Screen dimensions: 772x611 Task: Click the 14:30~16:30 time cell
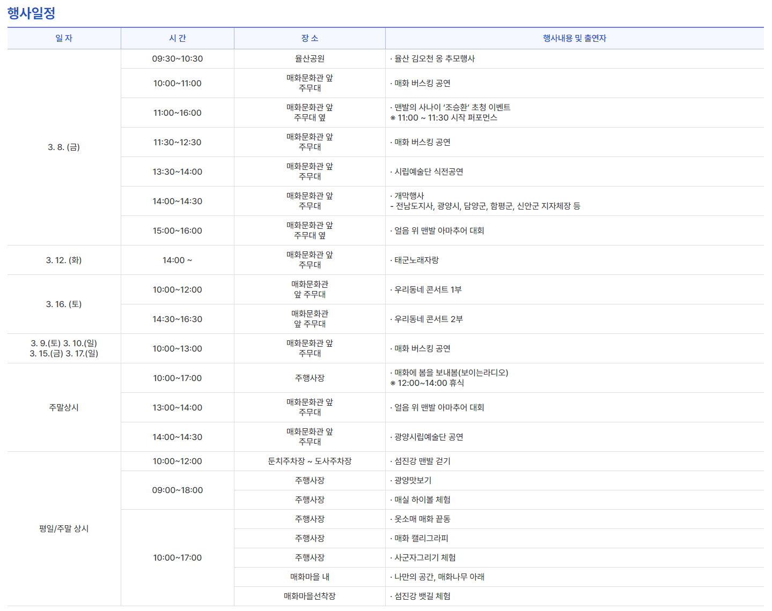(x=178, y=319)
